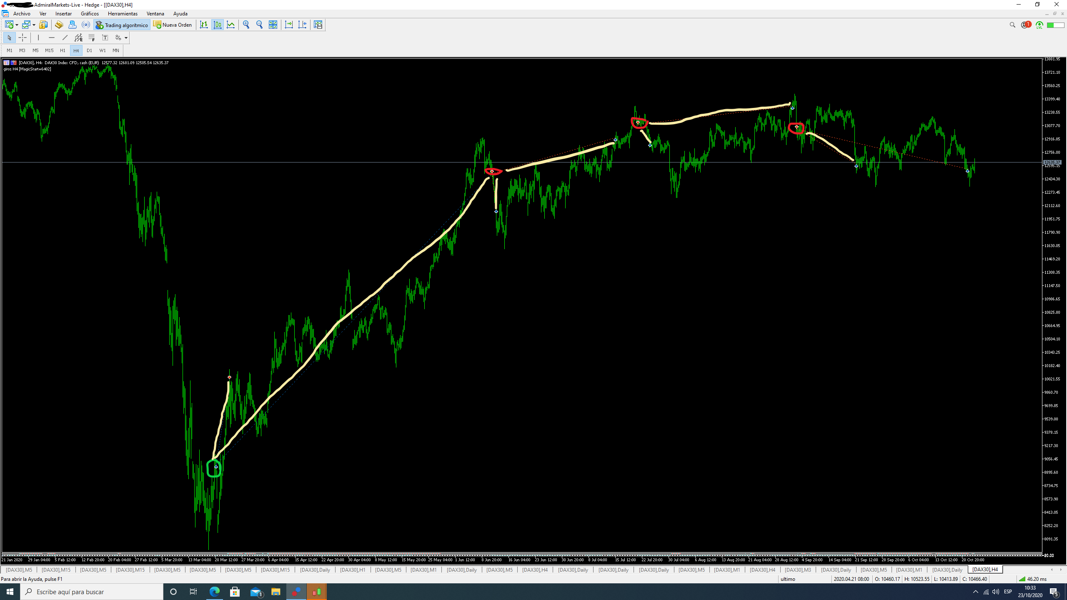The width and height of the screenshot is (1067, 600).
Task: Expand the new chart dropdown arrow
Action: click(x=17, y=25)
